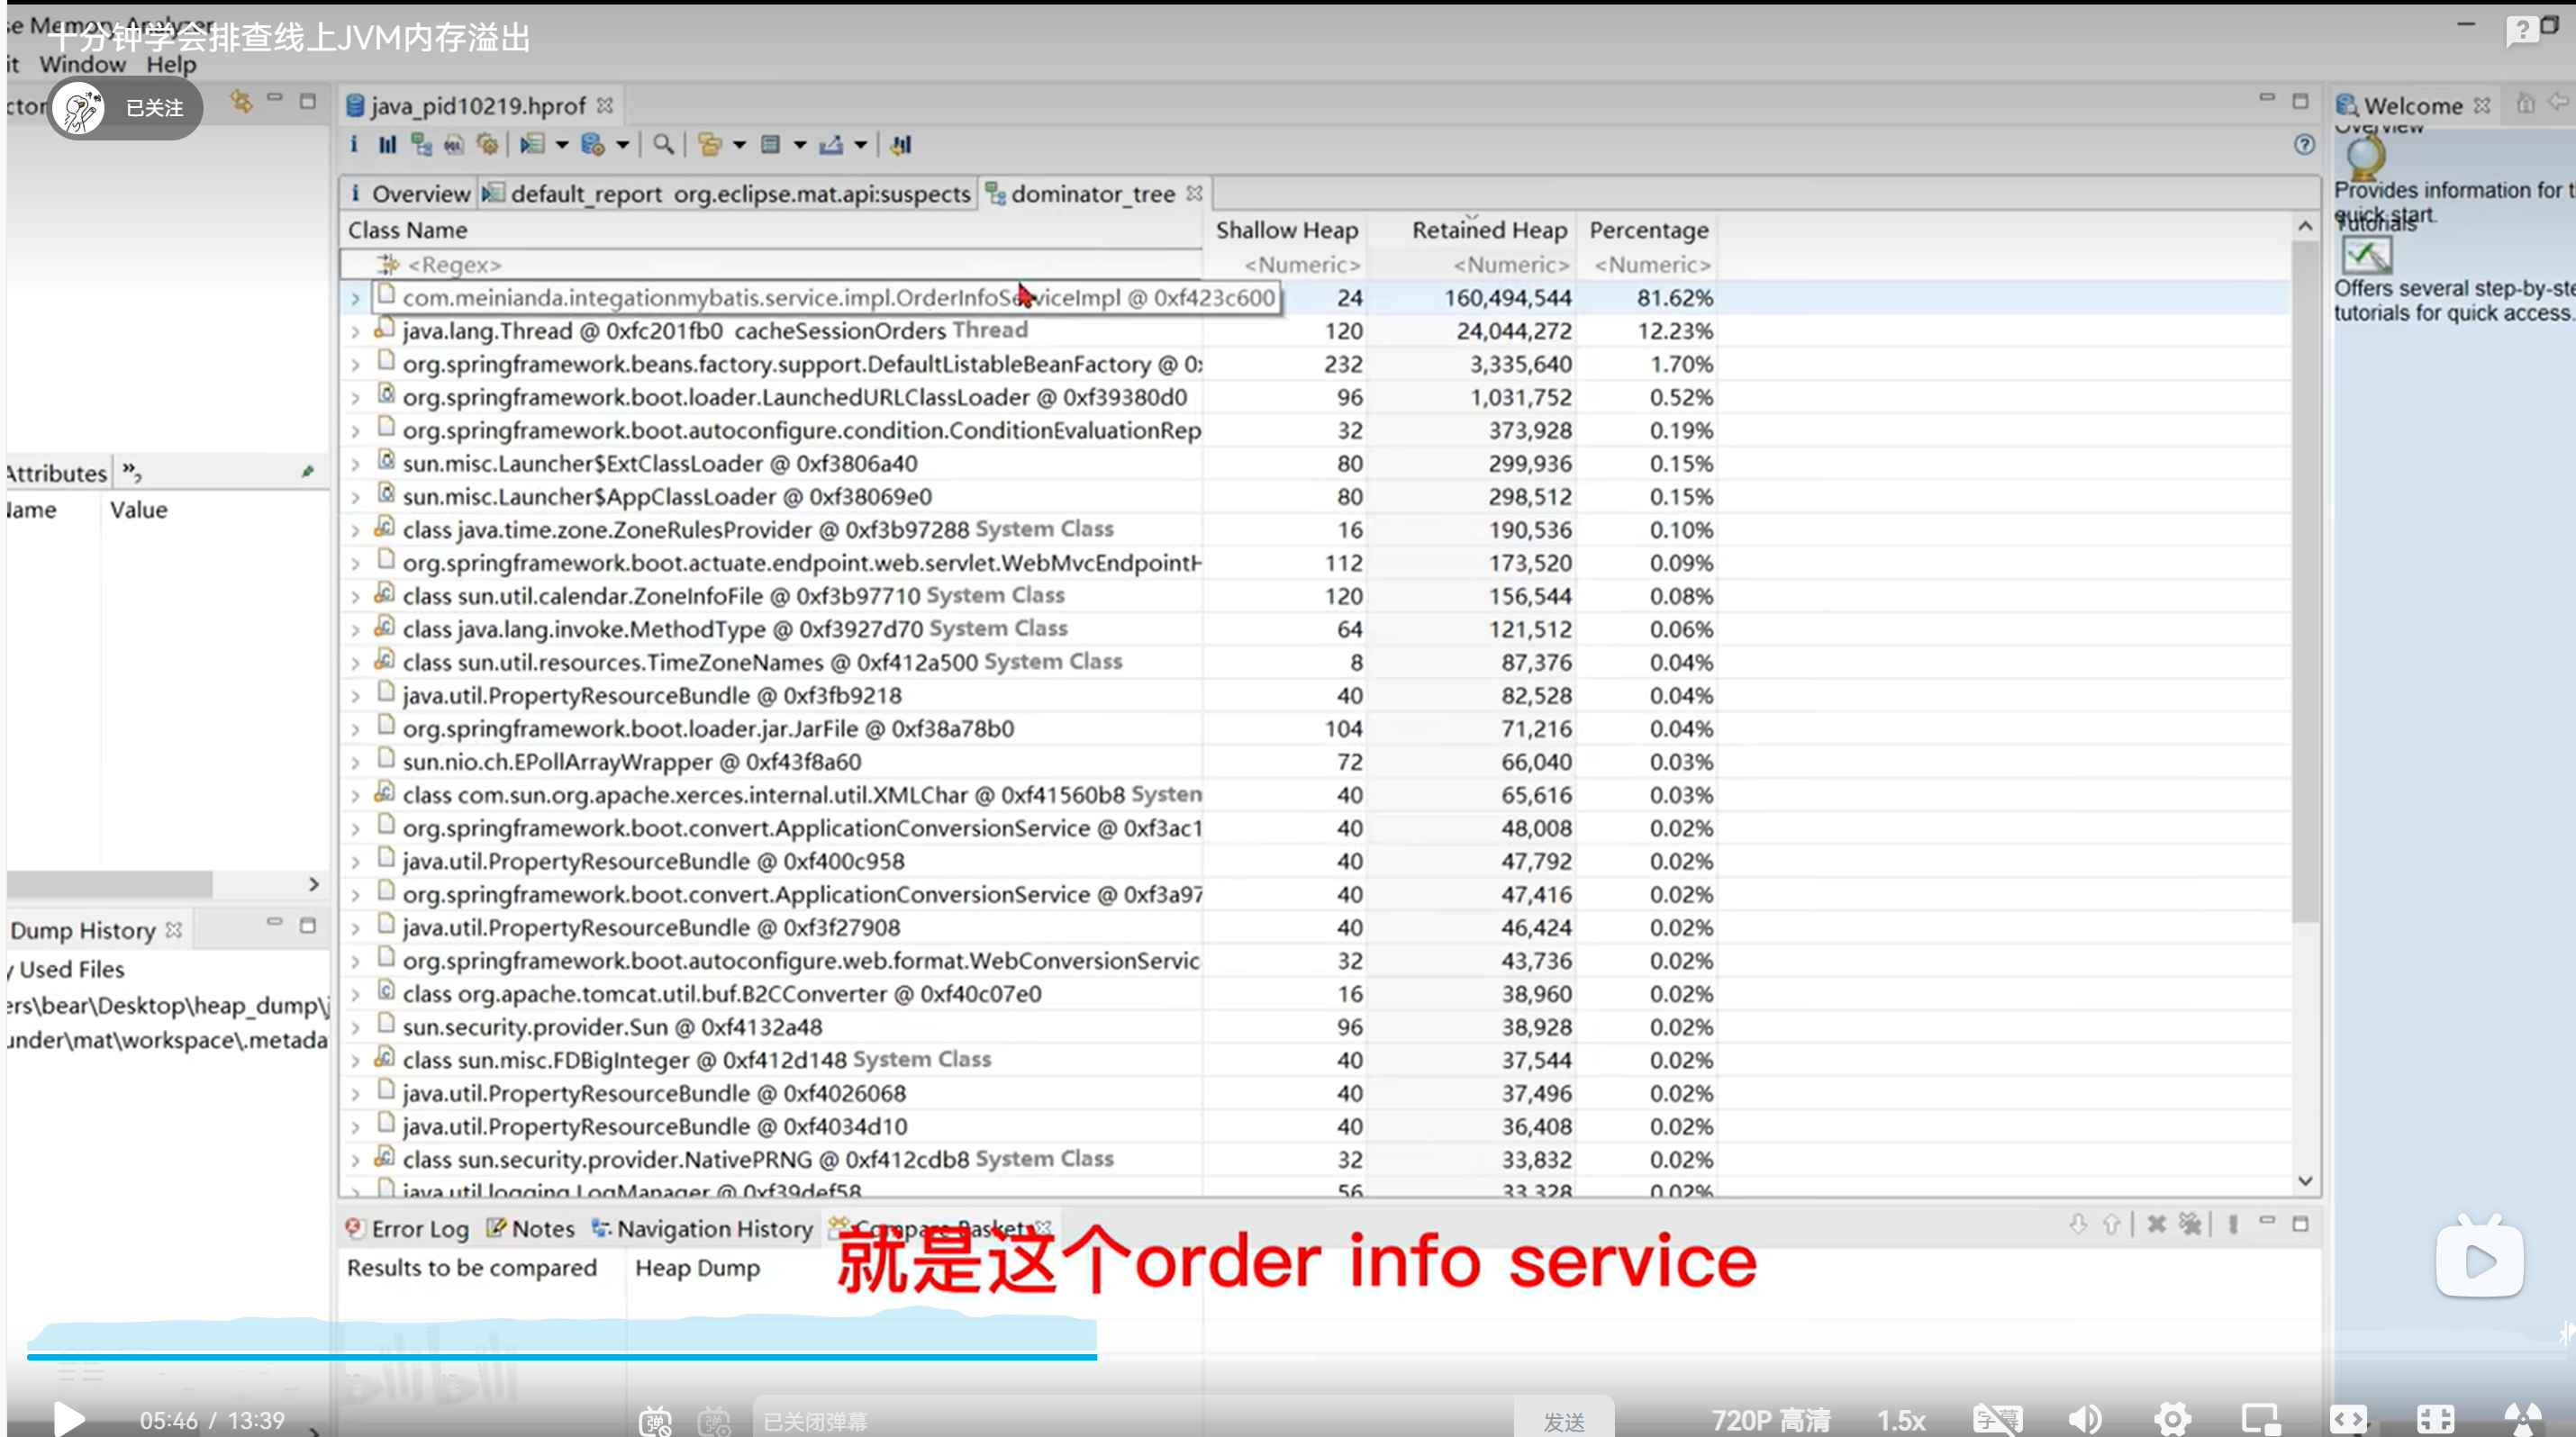Viewport: 2576px width, 1437px height.
Task: Expand the cacheSessionOrders Thread row
Action: coord(355,331)
